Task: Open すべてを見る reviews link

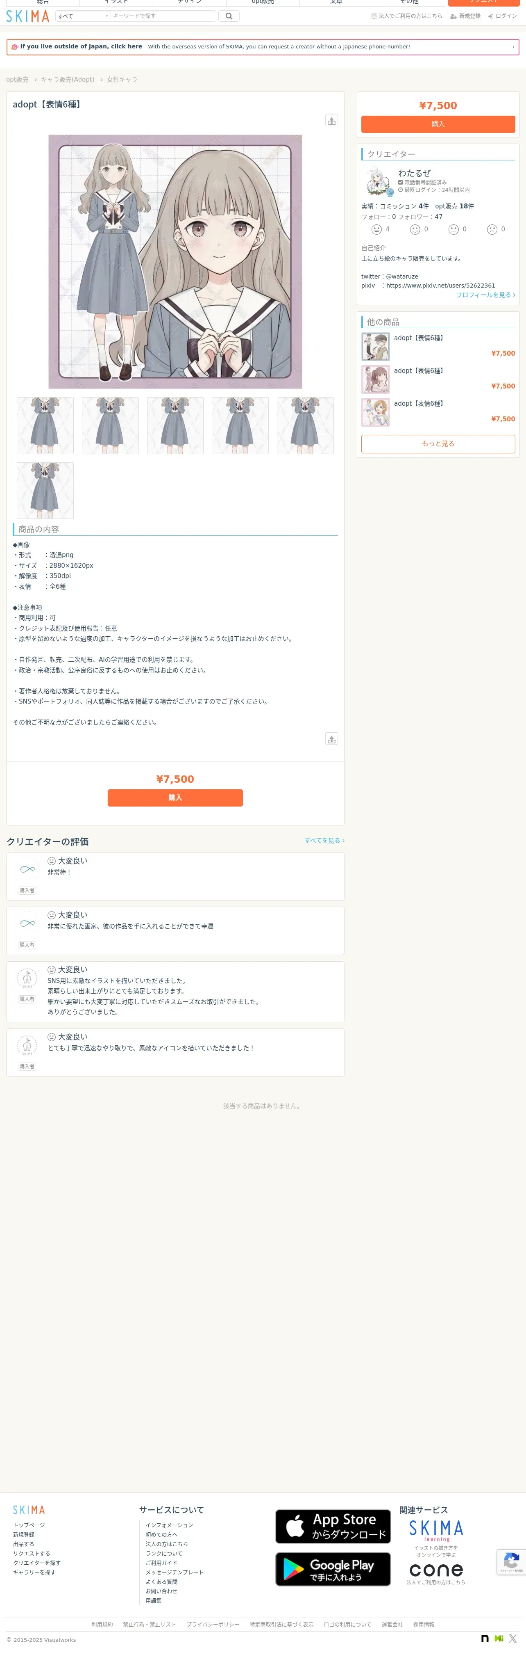Action: [324, 840]
